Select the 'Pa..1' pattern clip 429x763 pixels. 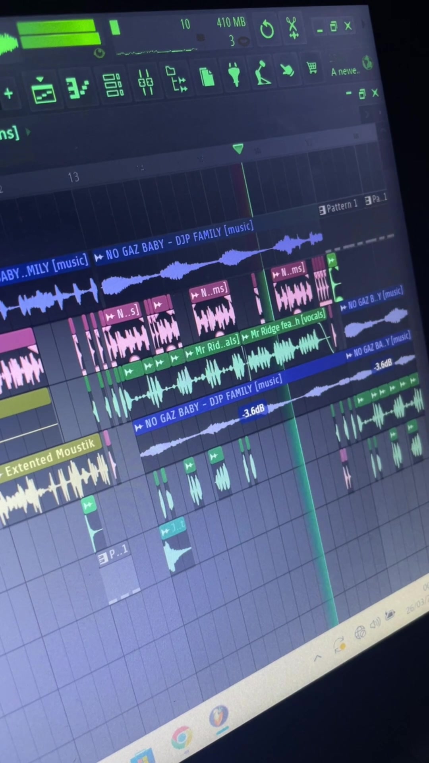coord(376,199)
